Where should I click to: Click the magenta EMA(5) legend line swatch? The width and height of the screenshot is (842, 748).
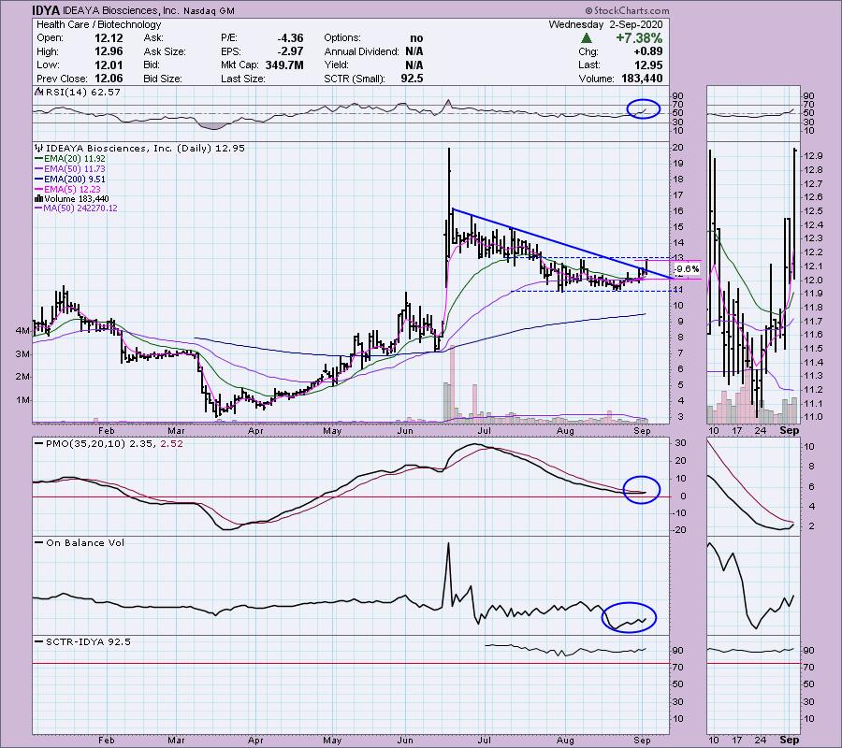coord(38,190)
